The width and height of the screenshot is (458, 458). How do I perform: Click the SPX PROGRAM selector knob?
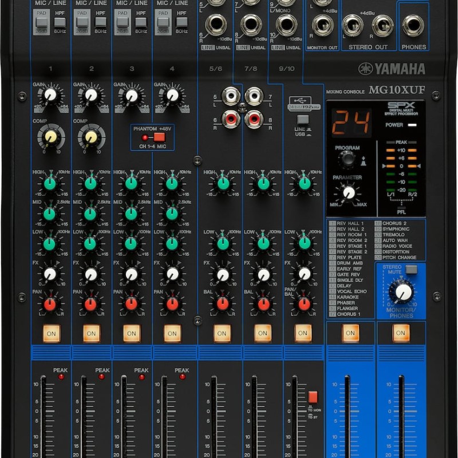tap(348, 160)
